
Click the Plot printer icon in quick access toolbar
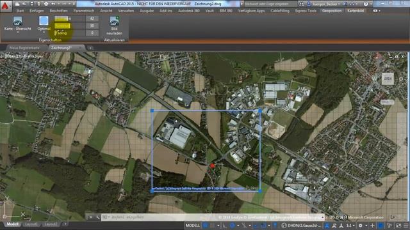point(46,4)
